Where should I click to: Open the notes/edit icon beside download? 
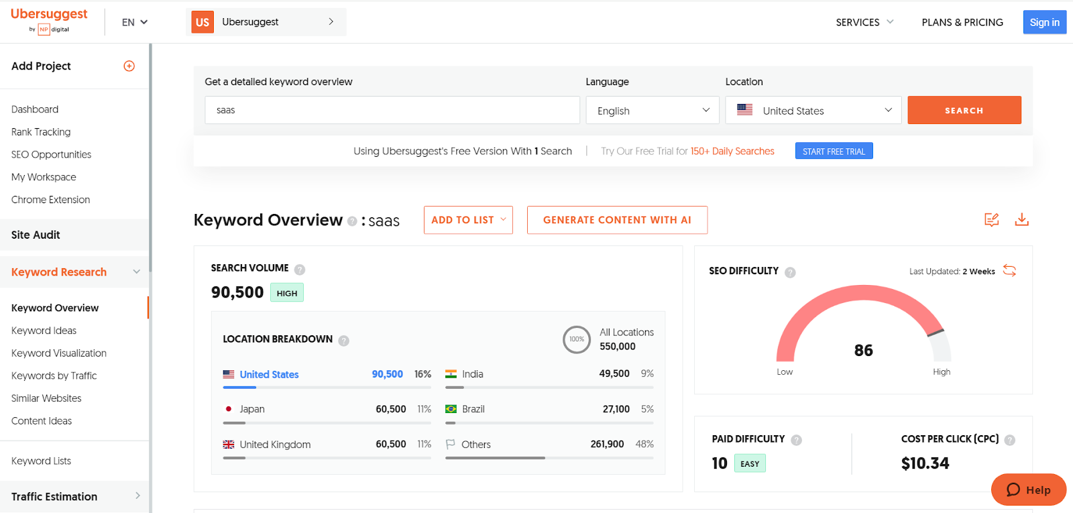992,219
